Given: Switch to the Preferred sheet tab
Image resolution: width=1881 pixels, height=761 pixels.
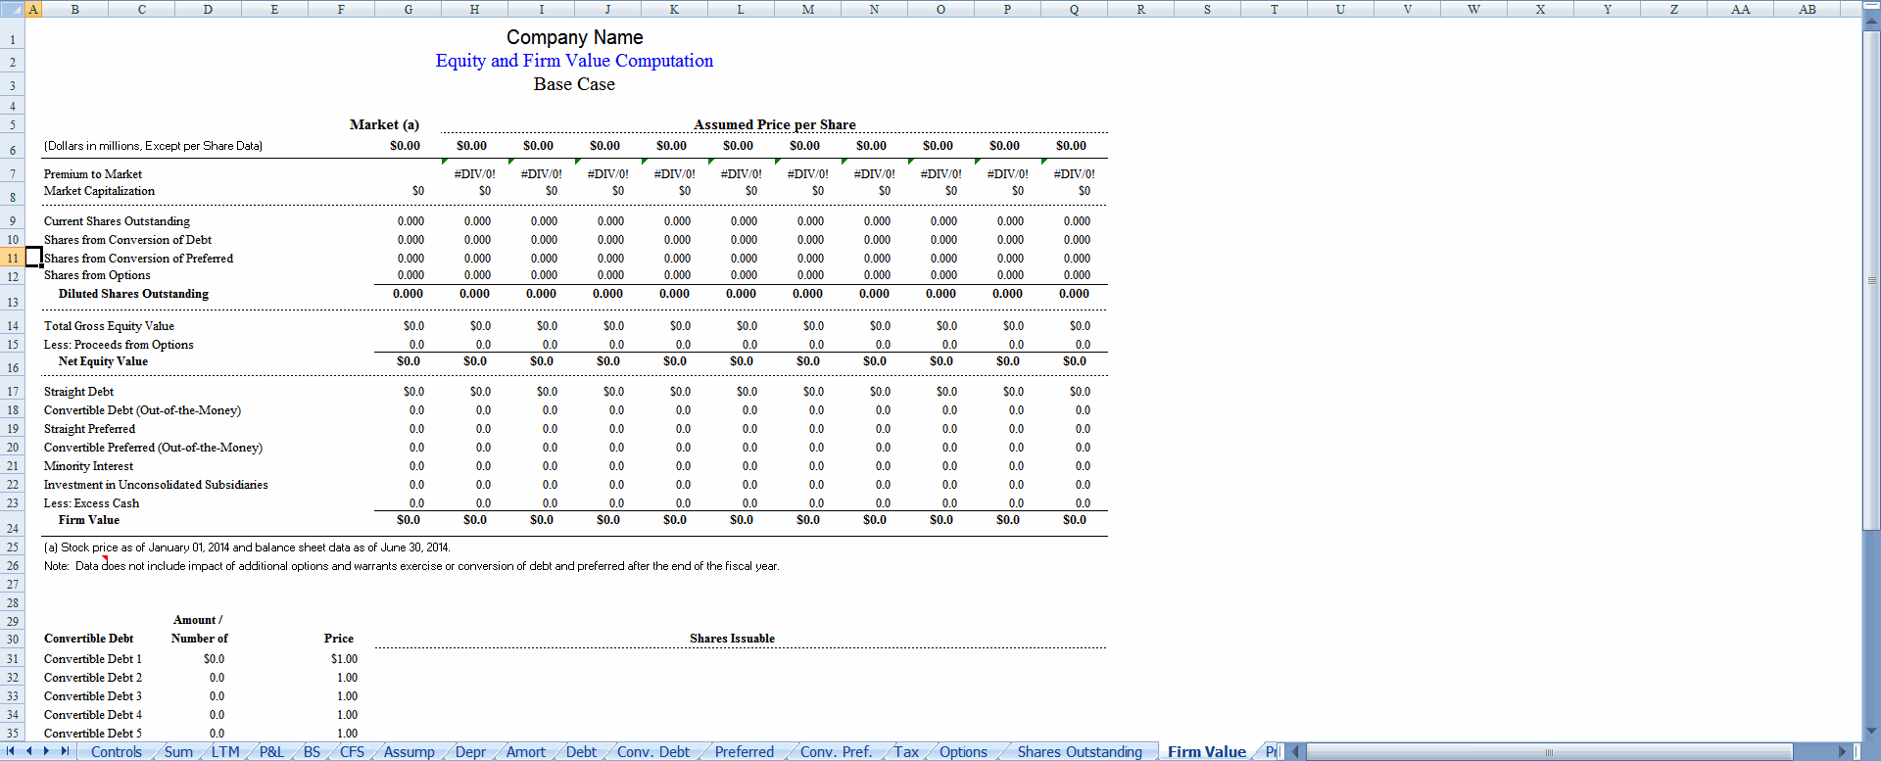Looking at the screenshot, I should tap(744, 752).
